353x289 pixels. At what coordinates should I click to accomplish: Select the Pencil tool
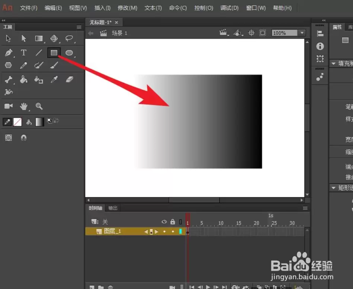(x=23, y=66)
